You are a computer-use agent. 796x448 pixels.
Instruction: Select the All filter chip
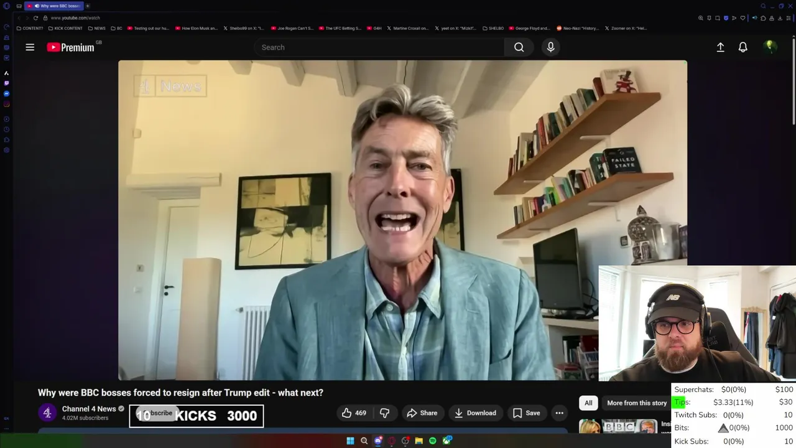coord(588,403)
